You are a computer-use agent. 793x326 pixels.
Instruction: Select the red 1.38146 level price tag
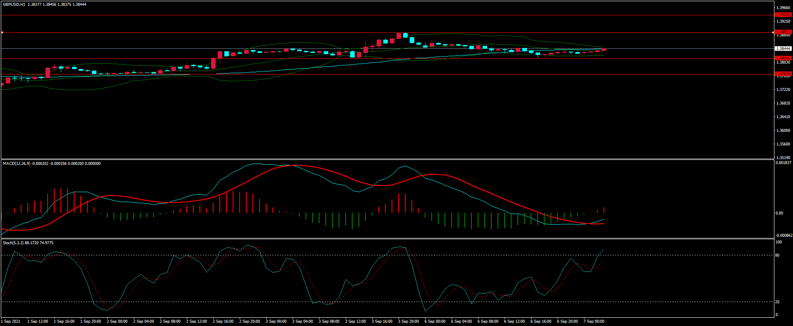pyautogui.click(x=783, y=58)
